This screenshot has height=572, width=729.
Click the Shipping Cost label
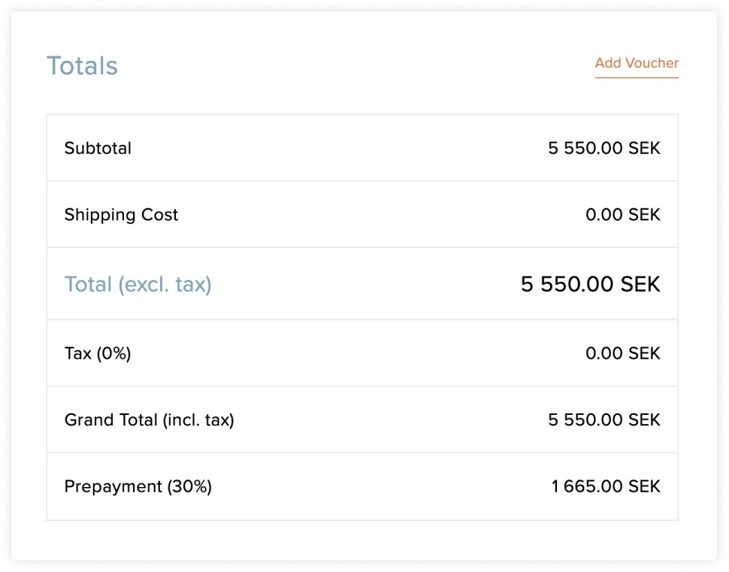pyautogui.click(x=121, y=215)
